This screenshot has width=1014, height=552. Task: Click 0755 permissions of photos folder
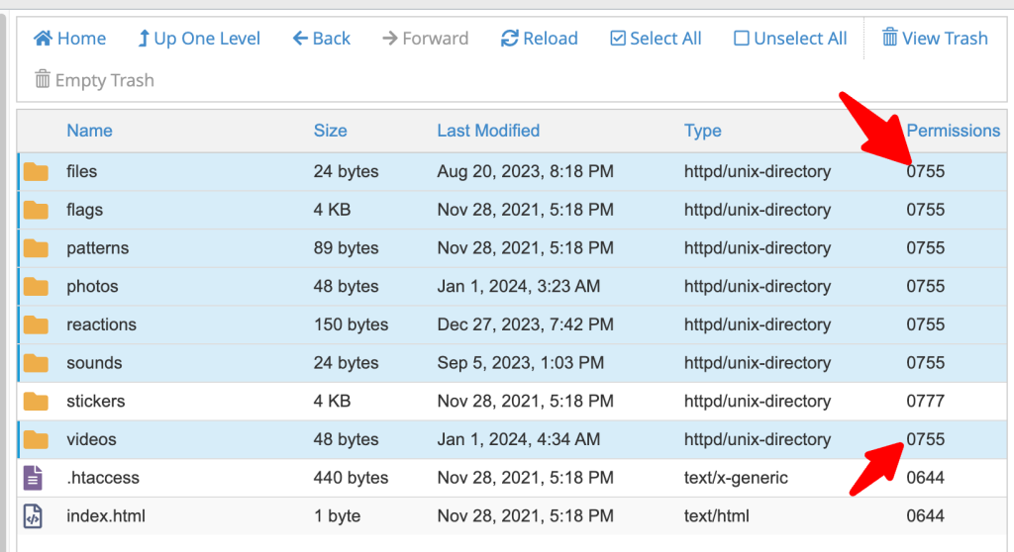pyautogui.click(x=926, y=286)
